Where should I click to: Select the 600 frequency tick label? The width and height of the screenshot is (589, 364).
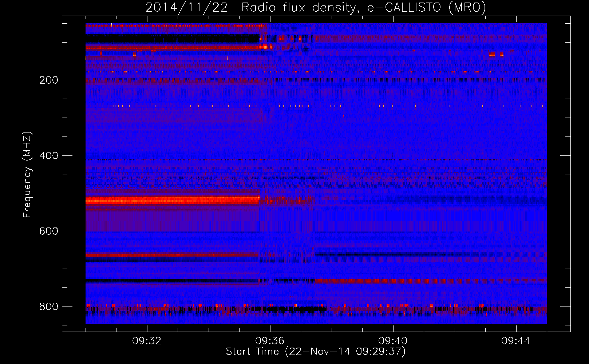point(49,232)
